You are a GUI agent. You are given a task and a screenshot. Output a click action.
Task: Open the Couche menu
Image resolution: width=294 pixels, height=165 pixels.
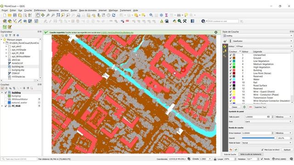[x=28, y=10]
